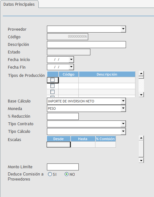Screen dimensions: 154x197
Task: Expand the Fecha Inicio date picker
Action: tap(71, 59)
